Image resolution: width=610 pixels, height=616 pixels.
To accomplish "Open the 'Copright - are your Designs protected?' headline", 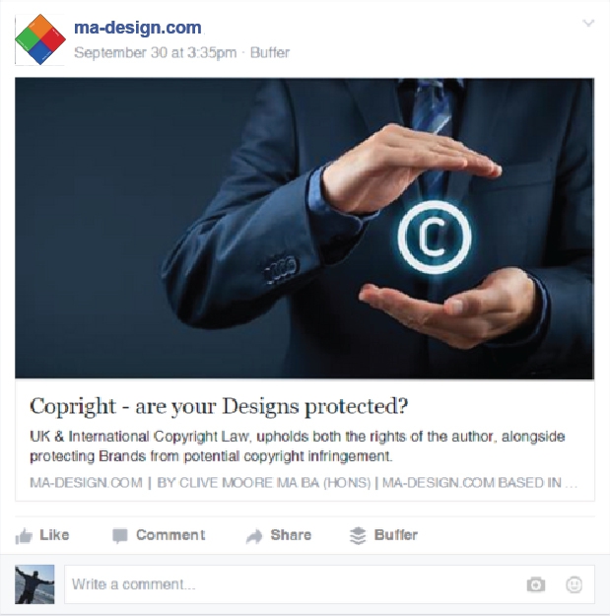I will tap(219, 406).
